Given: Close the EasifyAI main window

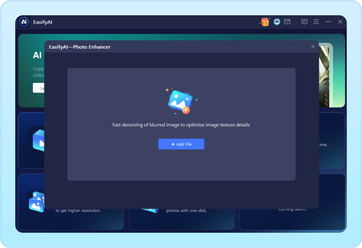Looking at the screenshot, I should coord(340,22).
